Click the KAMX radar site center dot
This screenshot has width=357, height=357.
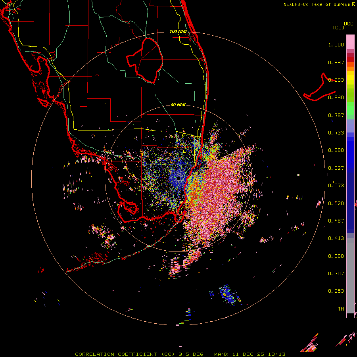[178, 178]
